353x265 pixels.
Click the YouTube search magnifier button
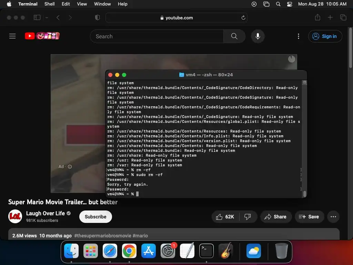point(234,36)
